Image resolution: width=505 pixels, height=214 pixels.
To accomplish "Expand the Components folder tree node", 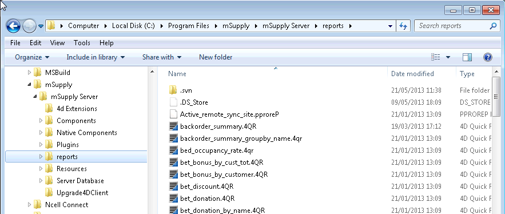I will click(x=41, y=121).
